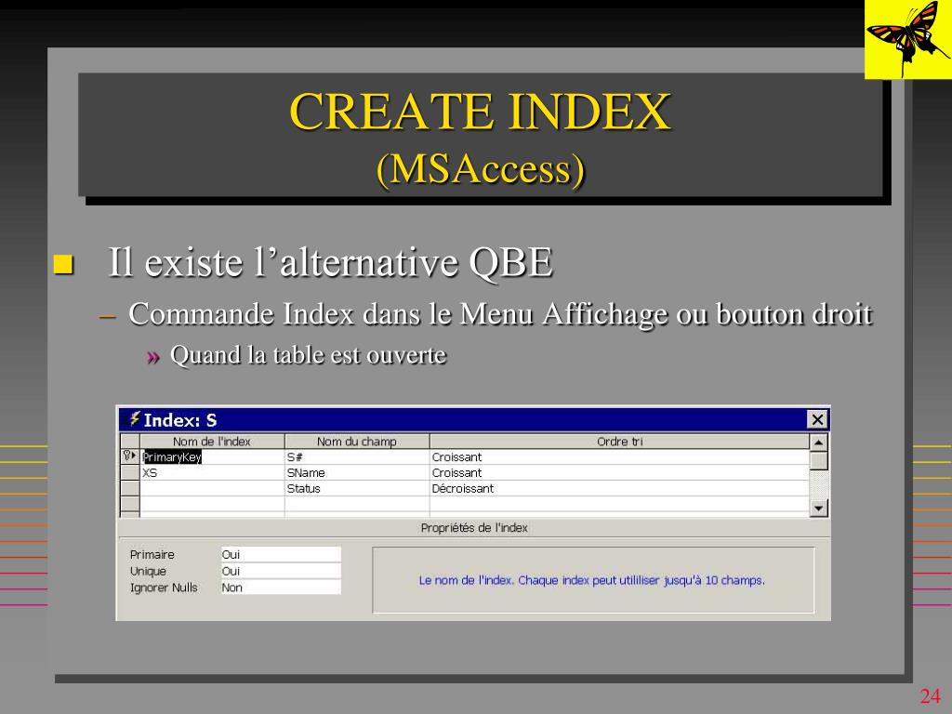Click the Propriétés de l'index label
Viewport: 952px width, 714px height.
click(x=474, y=528)
